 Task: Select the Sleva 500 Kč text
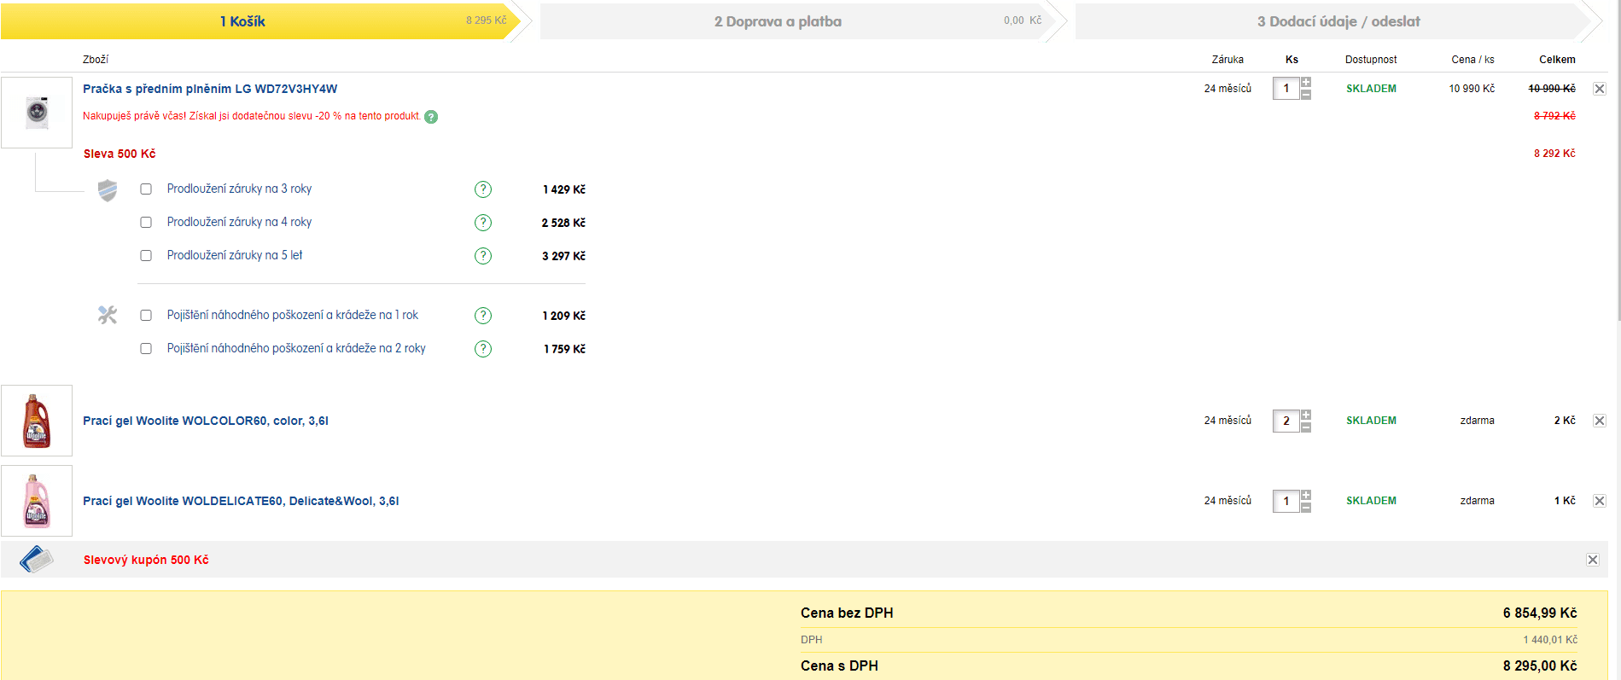pyautogui.click(x=120, y=154)
